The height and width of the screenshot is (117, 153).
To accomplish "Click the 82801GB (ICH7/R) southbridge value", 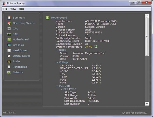I will point(97,41).
